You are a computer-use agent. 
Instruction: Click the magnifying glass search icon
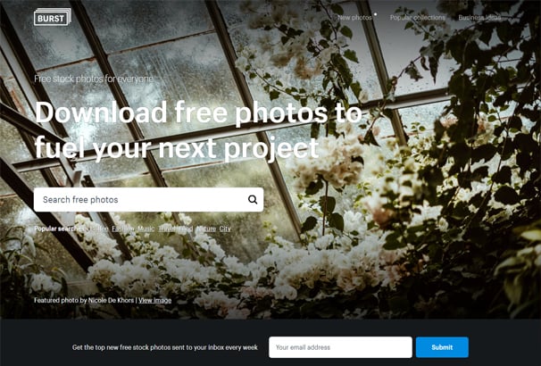[x=253, y=199]
